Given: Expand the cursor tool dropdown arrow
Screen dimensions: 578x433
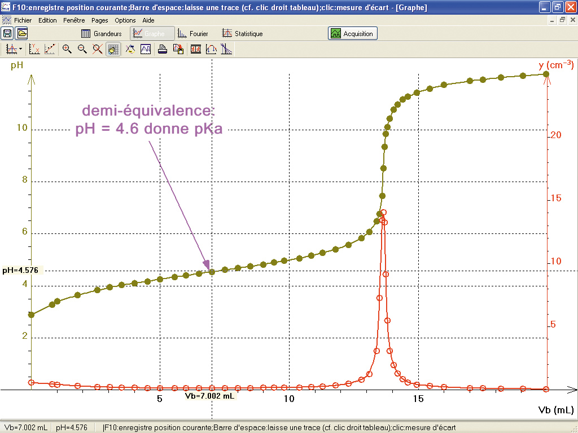Looking at the screenshot, I should 21,49.
